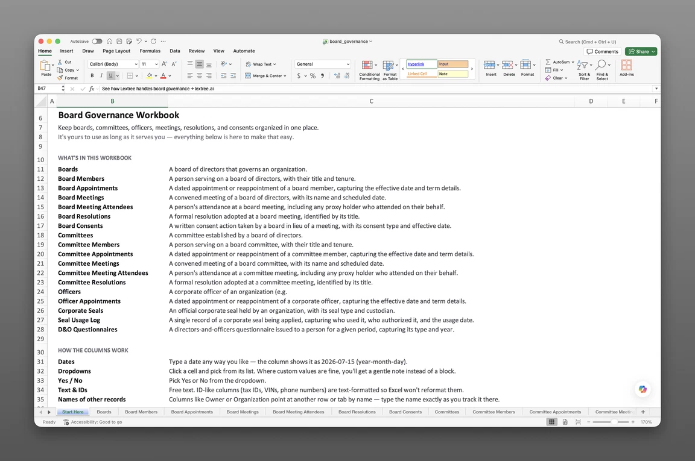
Task: Click the Insert Function fx icon
Action: point(92,89)
